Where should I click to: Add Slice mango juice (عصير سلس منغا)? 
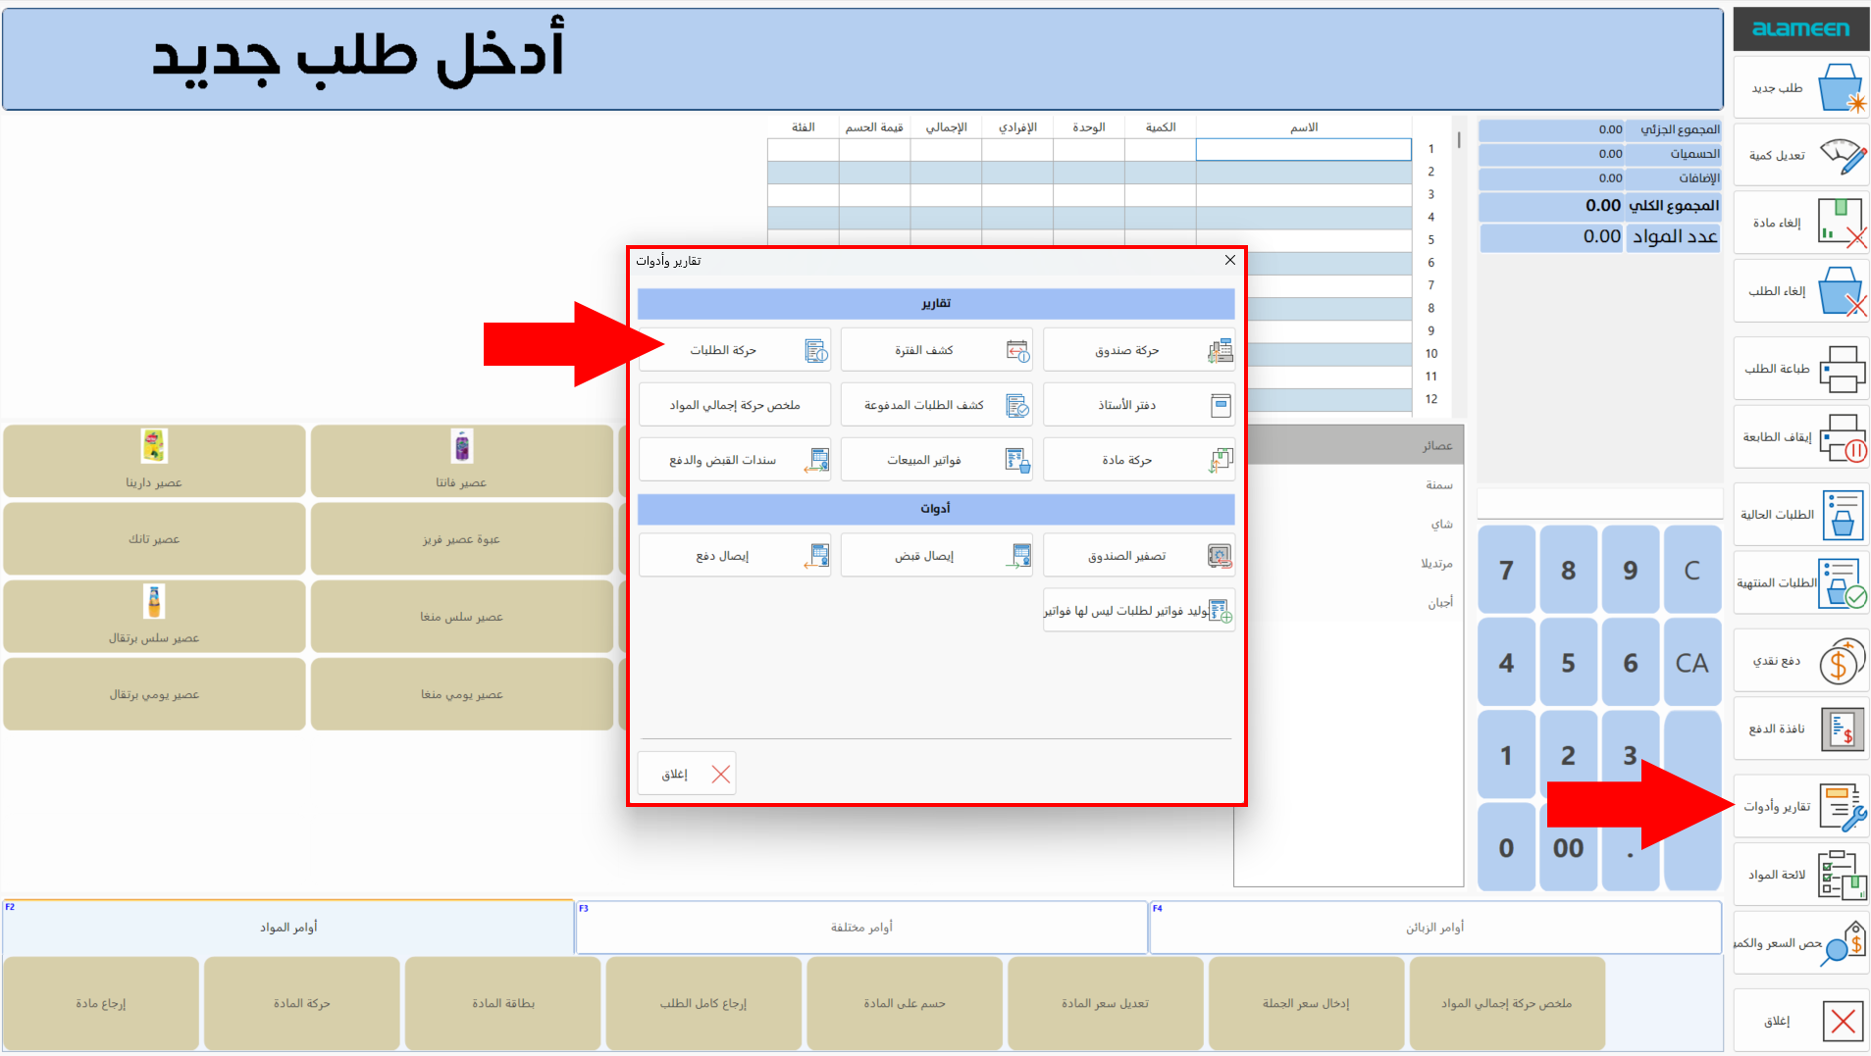click(x=461, y=616)
